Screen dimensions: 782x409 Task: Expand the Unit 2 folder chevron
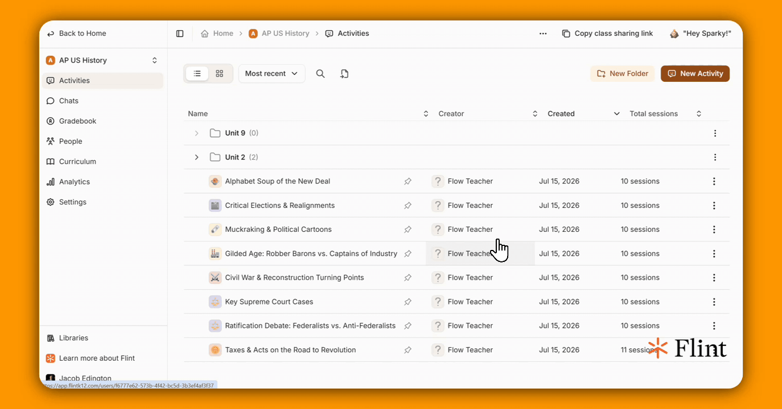[x=196, y=157]
